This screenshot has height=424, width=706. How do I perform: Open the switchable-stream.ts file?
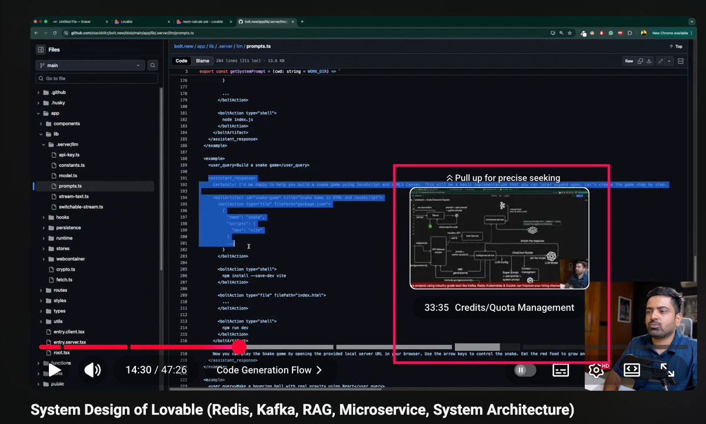[81, 207]
